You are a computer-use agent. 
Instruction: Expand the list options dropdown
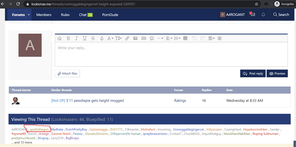[177, 38]
